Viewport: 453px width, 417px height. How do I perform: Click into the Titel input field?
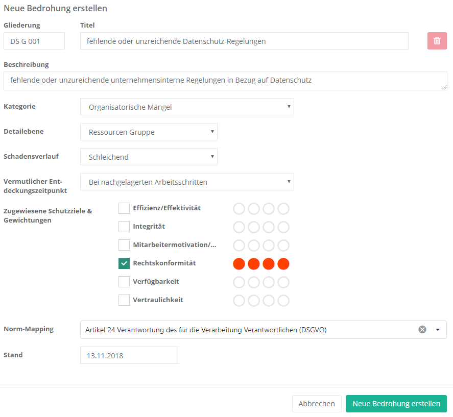[244, 41]
